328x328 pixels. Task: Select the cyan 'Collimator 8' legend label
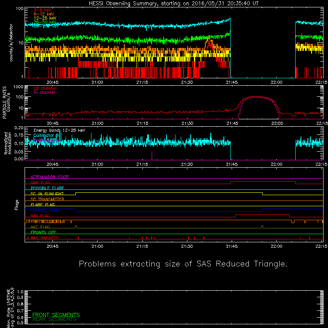click(x=46, y=135)
